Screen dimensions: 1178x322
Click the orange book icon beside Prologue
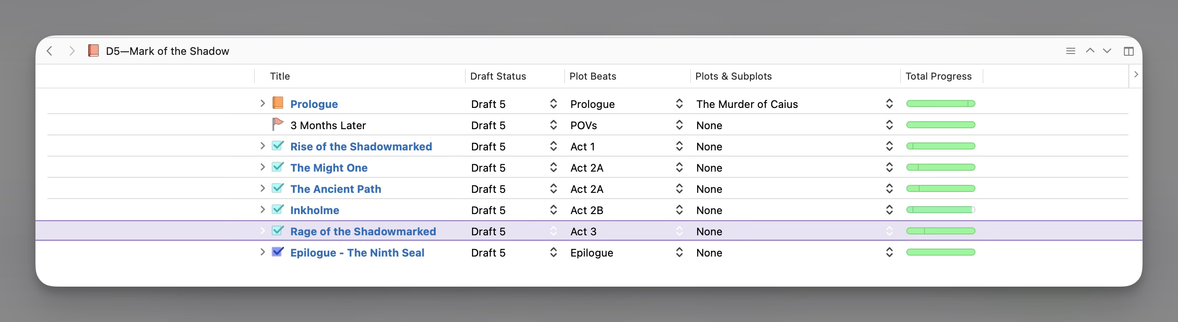coord(277,103)
